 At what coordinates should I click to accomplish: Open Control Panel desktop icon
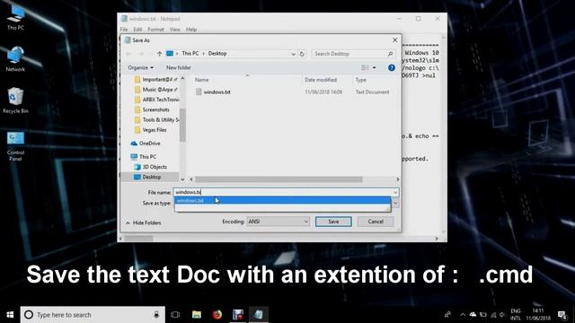pos(15,145)
